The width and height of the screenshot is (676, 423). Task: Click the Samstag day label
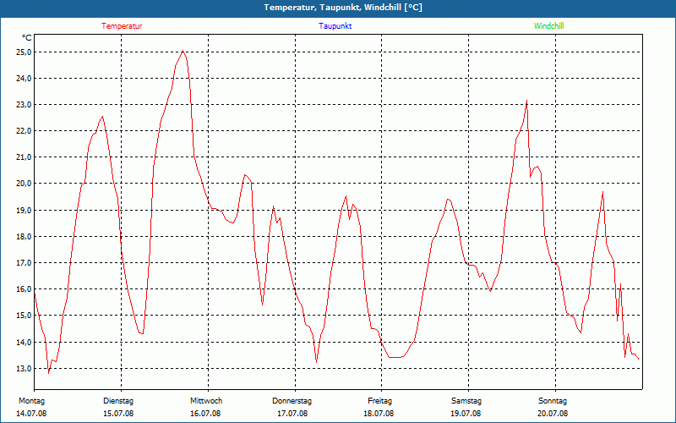(466, 401)
